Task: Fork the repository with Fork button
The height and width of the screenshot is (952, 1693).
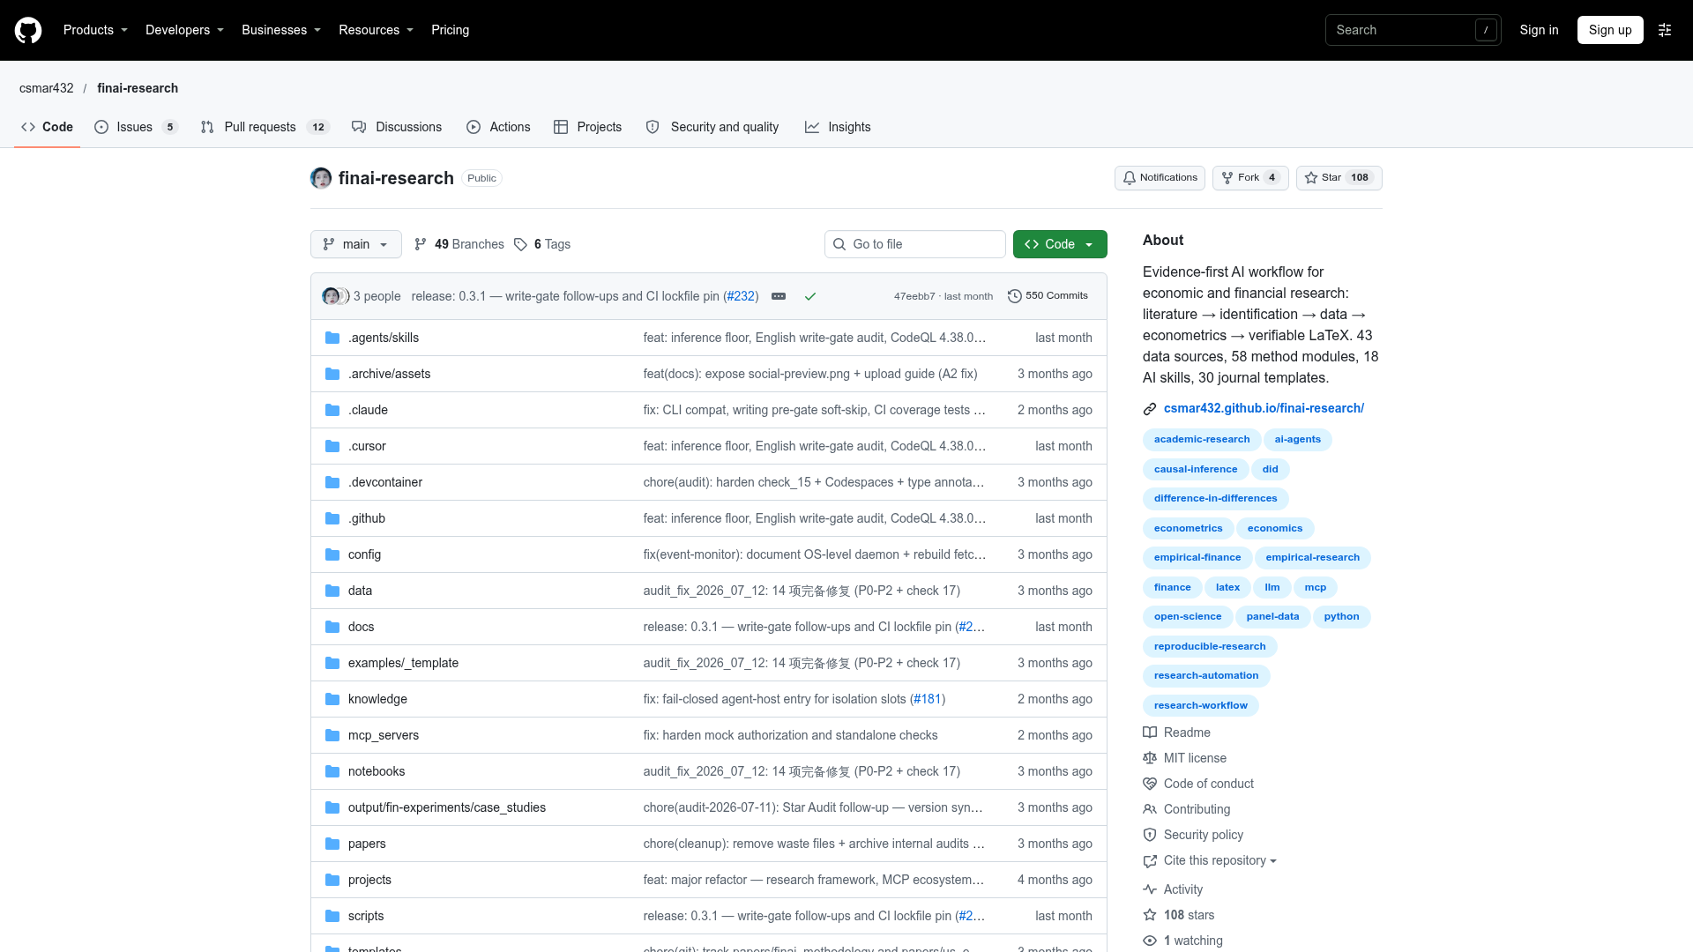Action: (x=1250, y=178)
